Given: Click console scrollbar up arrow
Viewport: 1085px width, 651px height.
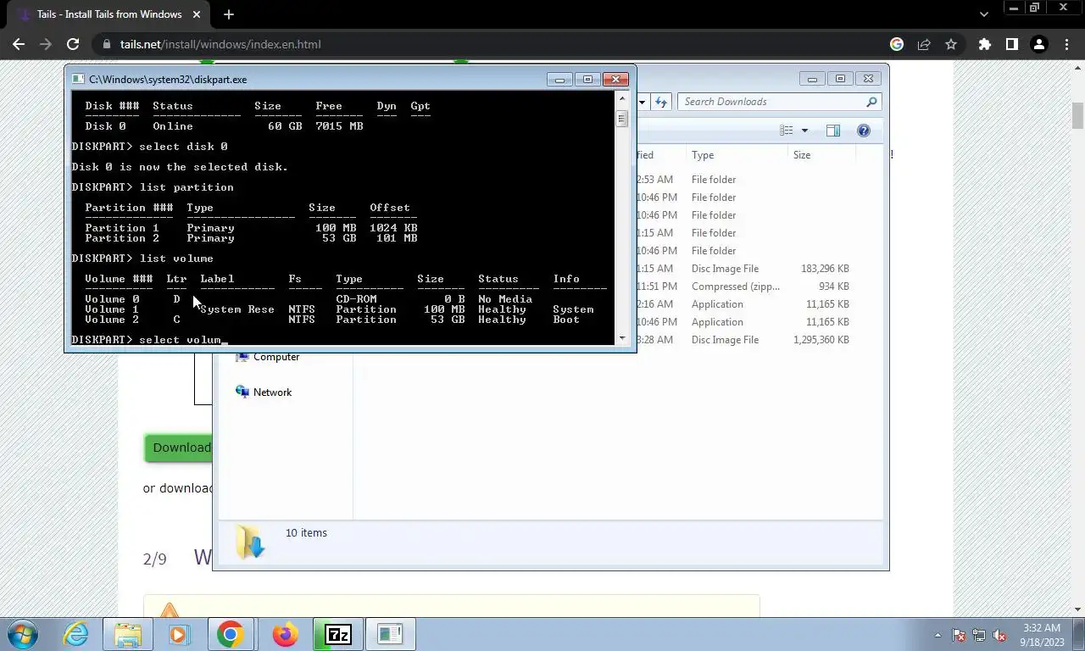Looking at the screenshot, I should click(622, 98).
